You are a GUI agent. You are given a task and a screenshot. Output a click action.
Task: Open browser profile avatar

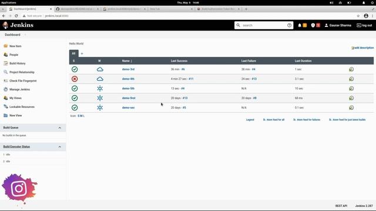[x=366, y=16]
